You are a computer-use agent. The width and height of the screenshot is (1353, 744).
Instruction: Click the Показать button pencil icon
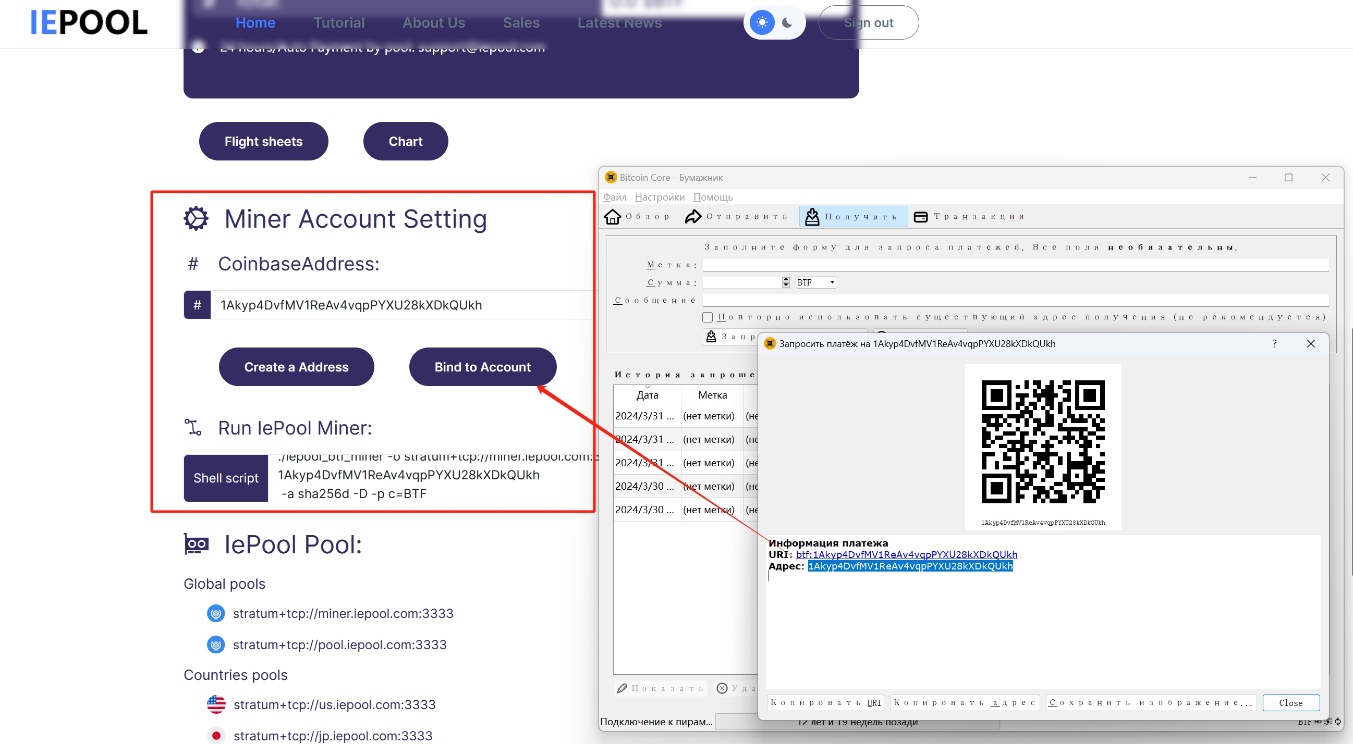pos(622,688)
